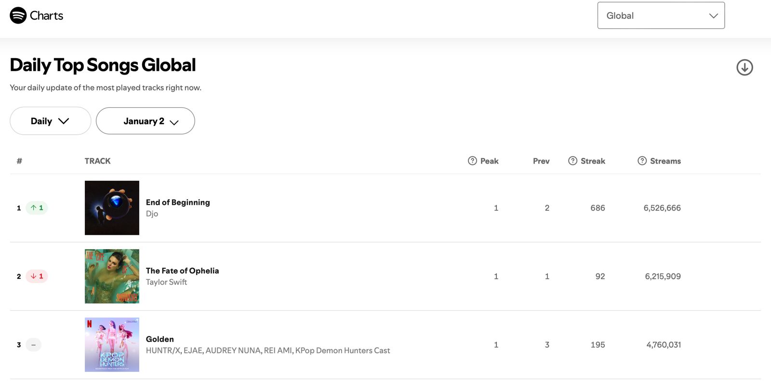This screenshot has height=381, width=771.
Task: Click the Charts home text
Action: (46, 15)
